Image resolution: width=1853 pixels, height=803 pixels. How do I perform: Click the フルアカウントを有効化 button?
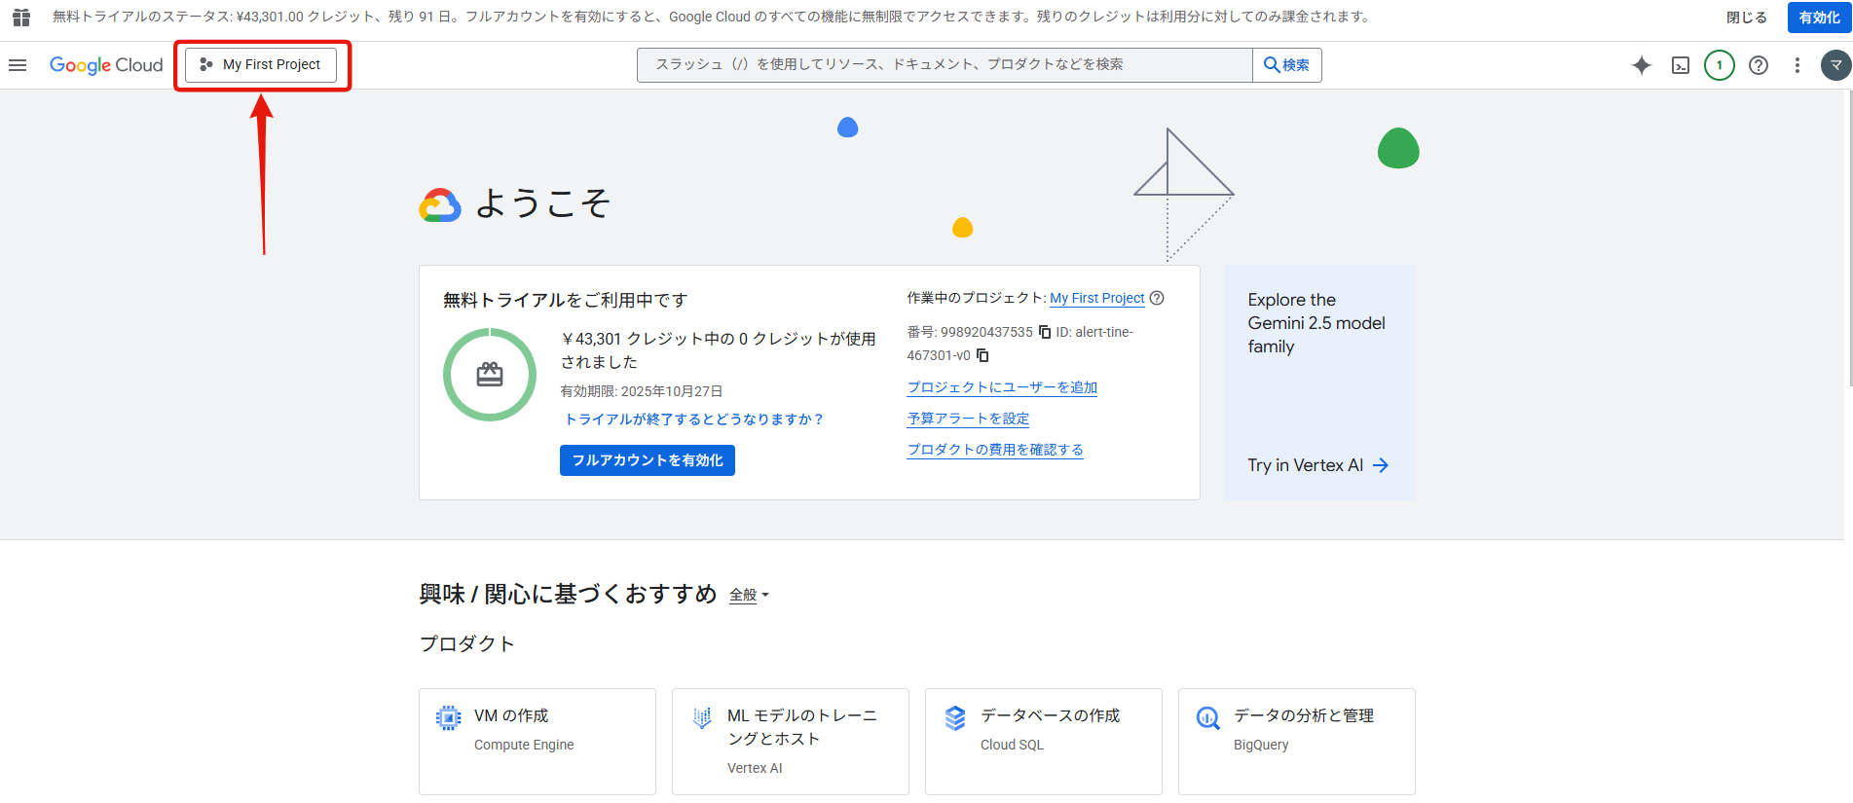pyautogui.click(x=648, y=460)
